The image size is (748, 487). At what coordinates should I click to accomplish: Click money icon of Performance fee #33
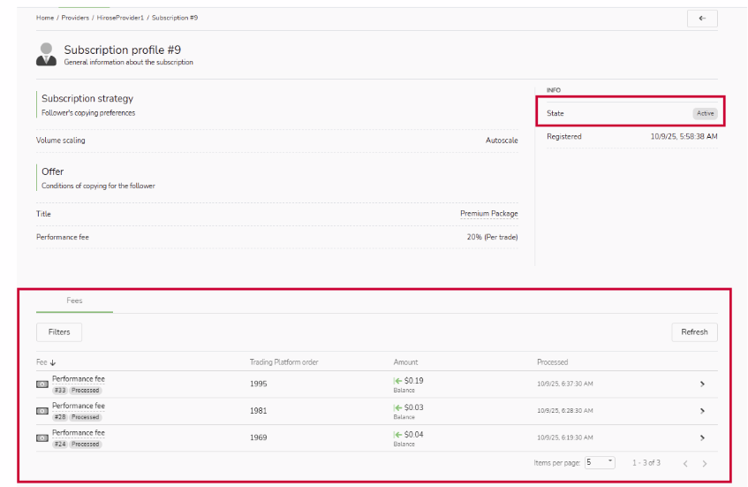[42, 384]
